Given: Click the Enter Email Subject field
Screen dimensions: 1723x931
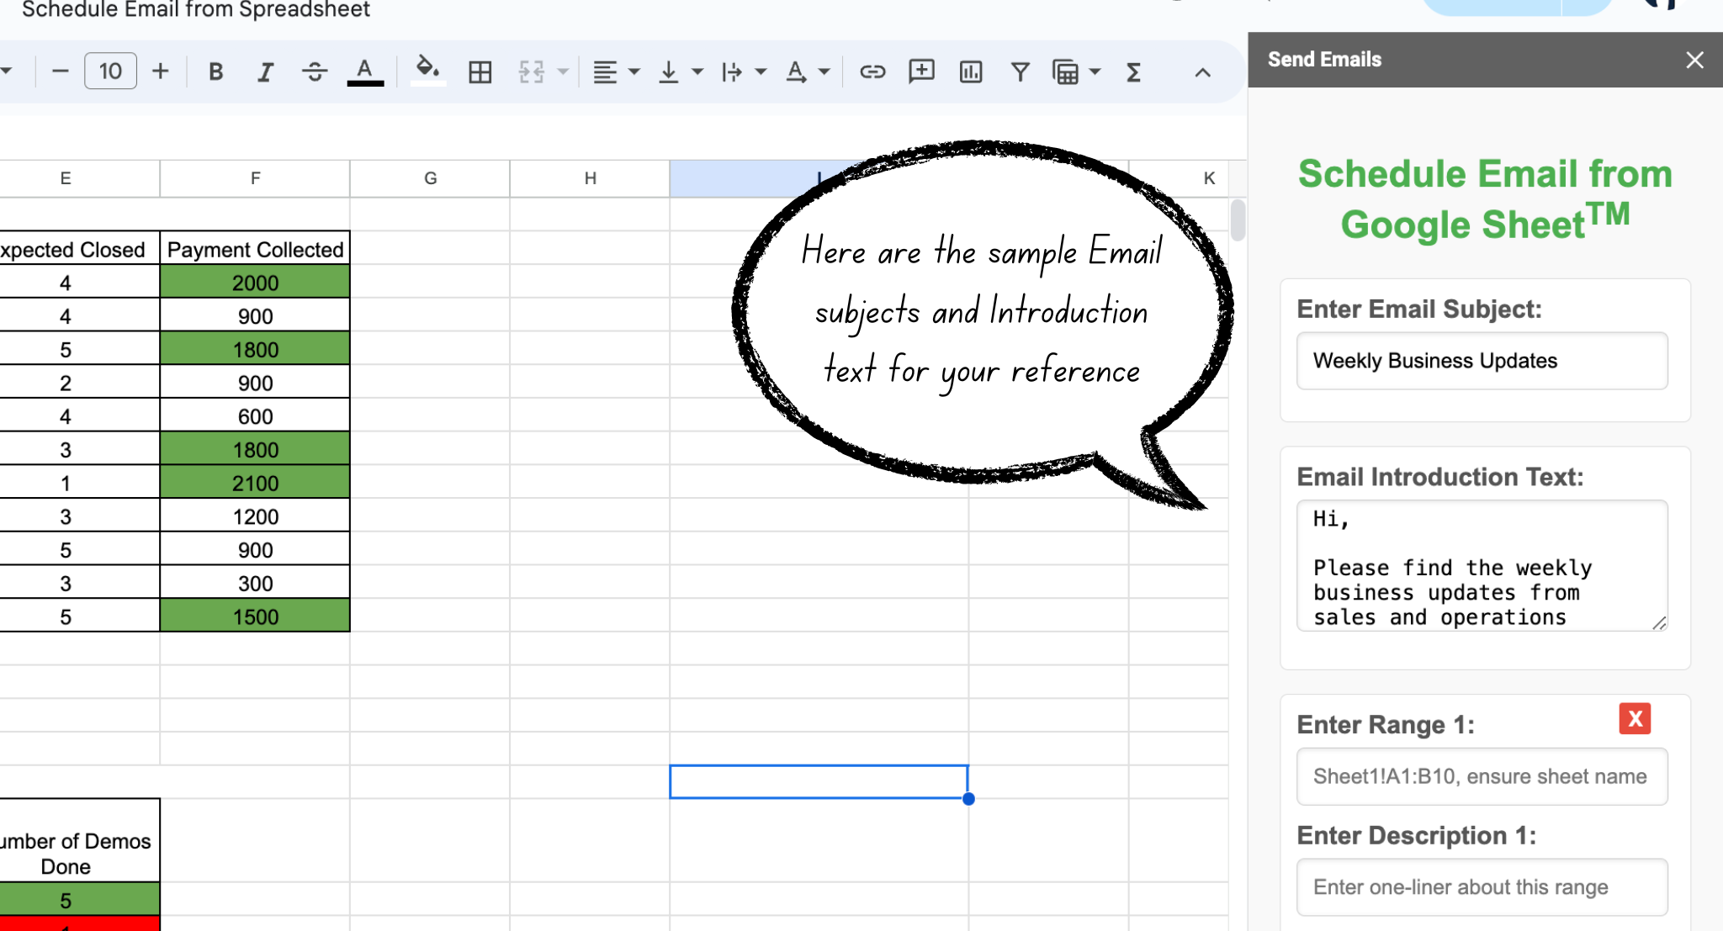Looking at the screenshot, I should (1482, 361).
